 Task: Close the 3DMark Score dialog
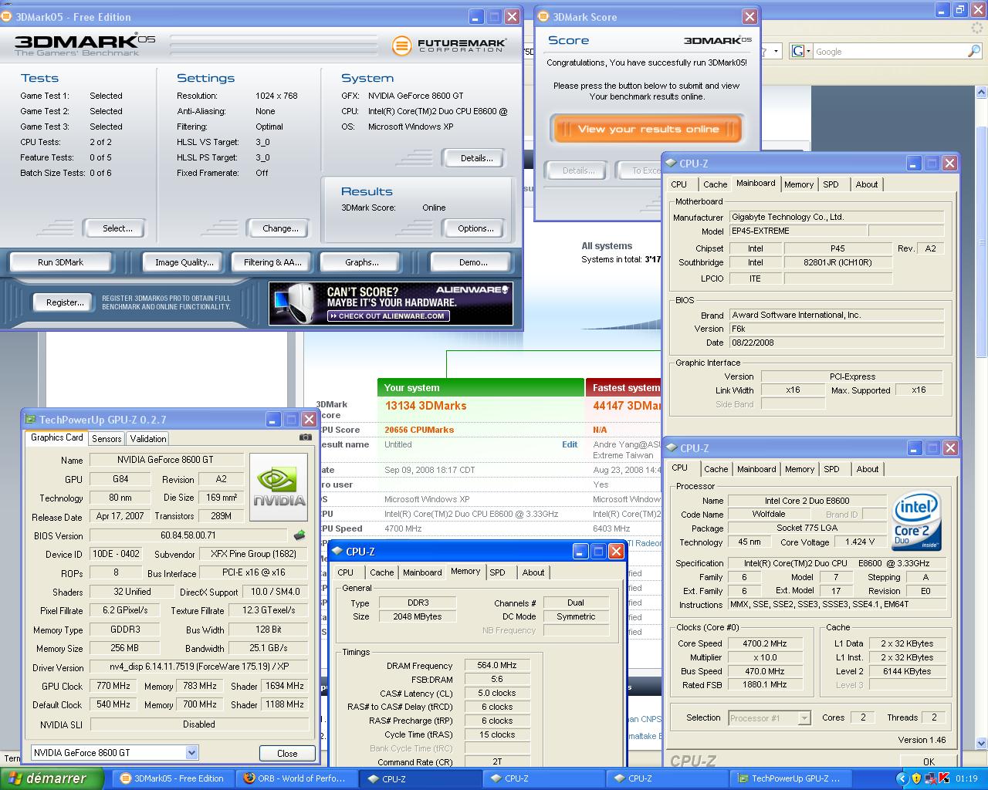click(x=749, y=16)
